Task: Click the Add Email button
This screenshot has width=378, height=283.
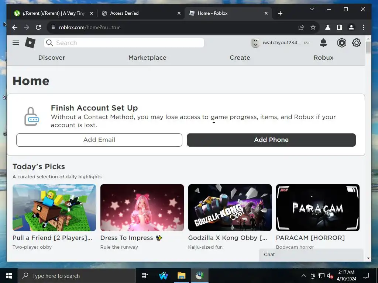Action: (x=99, y=140)
